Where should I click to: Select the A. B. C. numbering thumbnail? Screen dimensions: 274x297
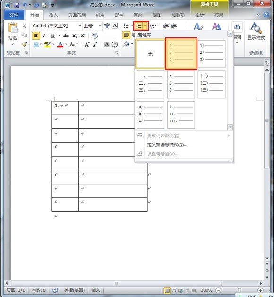tap(181, 85)
